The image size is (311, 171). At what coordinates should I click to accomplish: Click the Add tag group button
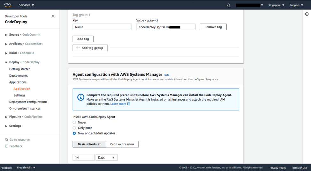(x=90, y=48)
